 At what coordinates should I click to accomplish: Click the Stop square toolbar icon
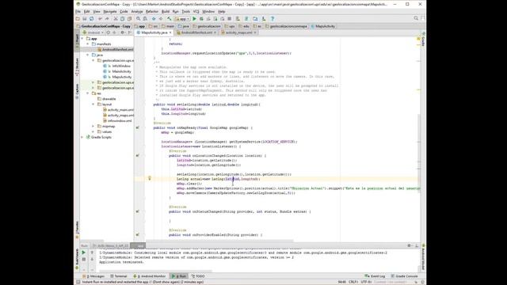pyautogui.click(x=229, y=19)
